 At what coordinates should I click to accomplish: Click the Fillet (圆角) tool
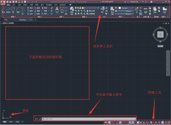tap(44, 11)
